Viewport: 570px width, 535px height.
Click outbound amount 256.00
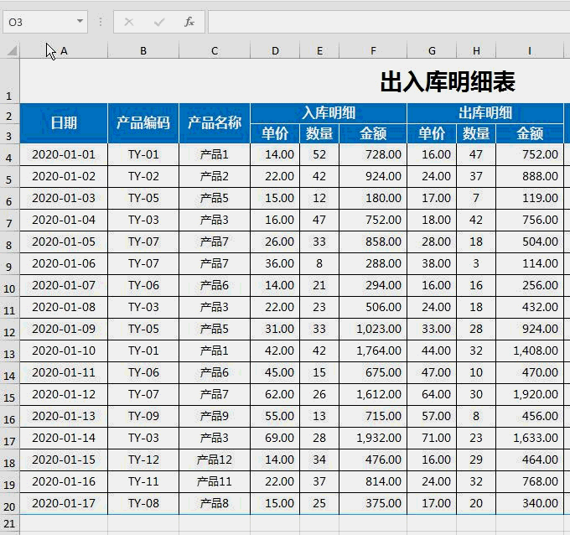(530, 285)
